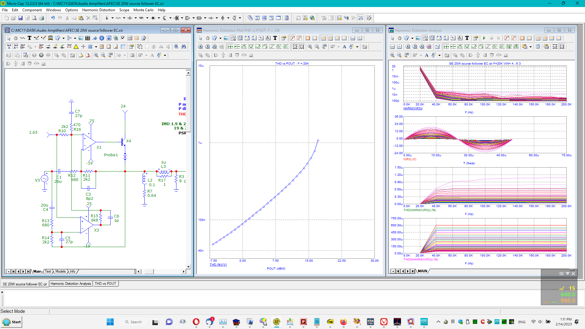
Task: Zoom out in THD vs POUT plot
Action: pyautogui.click(x=317, y=47)
